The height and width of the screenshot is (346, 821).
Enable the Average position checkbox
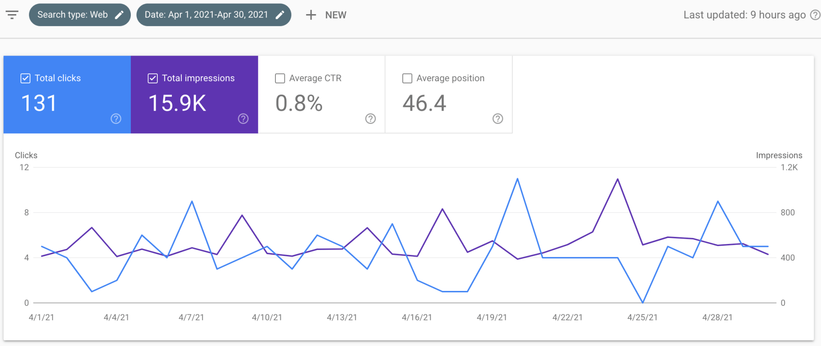coord(407,78)
